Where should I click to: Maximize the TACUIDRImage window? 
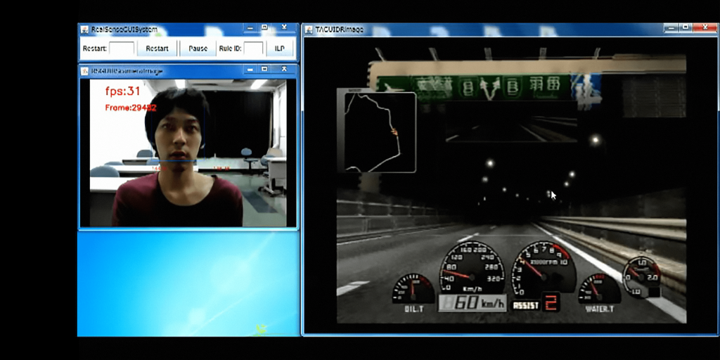686,27
